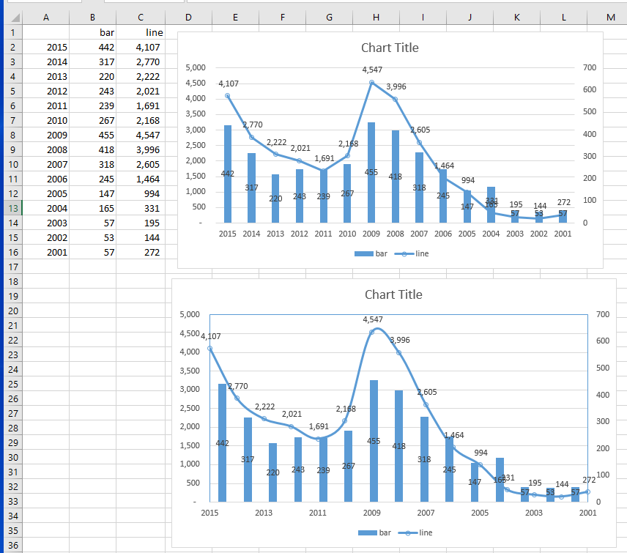Select the "bar" legend entry in lower chart
Screen dimensions: 627x553
pyautogui.click(x=374, y=532)
